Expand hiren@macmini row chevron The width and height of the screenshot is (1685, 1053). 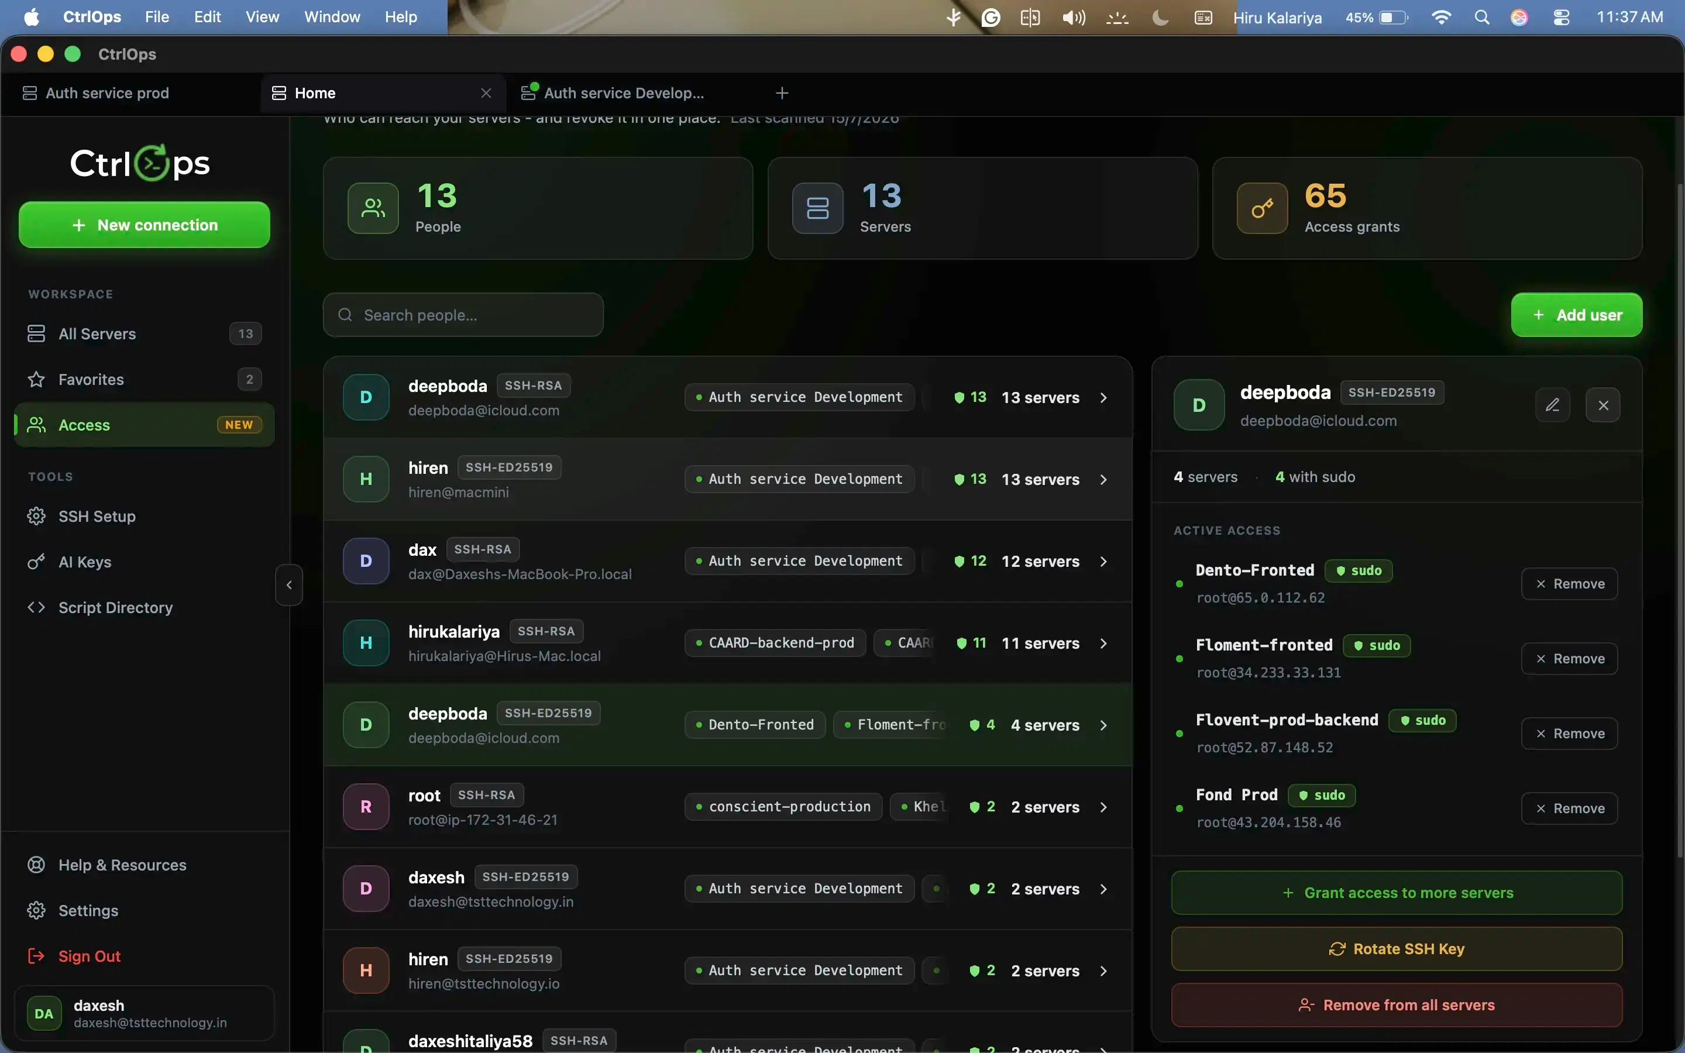click(x=1103, y=480)
